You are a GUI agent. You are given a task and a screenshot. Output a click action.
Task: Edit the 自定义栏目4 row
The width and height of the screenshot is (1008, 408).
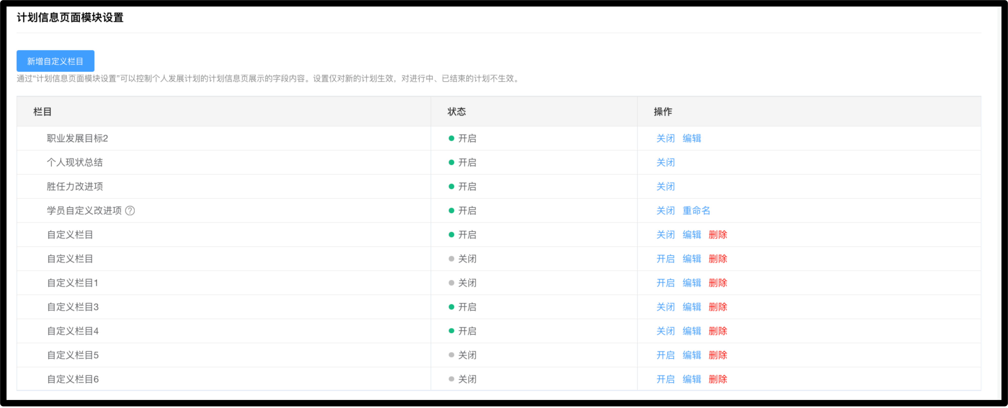coord(691,331)
